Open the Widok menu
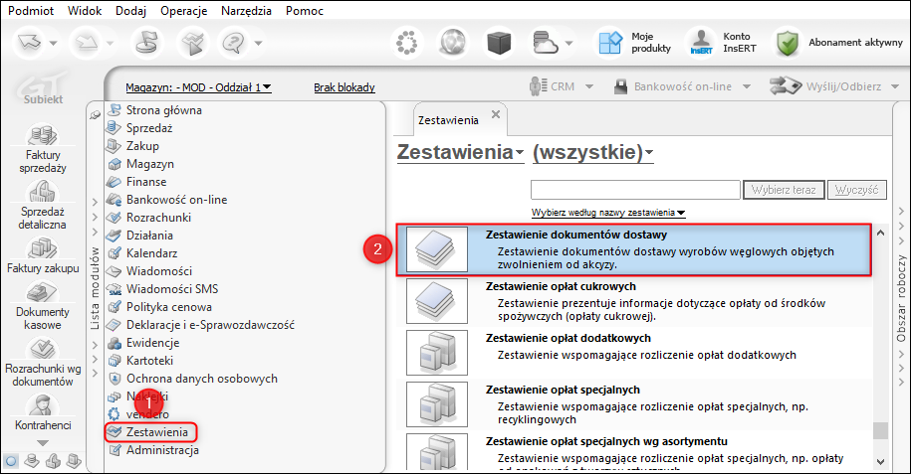Image resolution: width=911 pixels, height=474 pixels. [x=85, y=11]
